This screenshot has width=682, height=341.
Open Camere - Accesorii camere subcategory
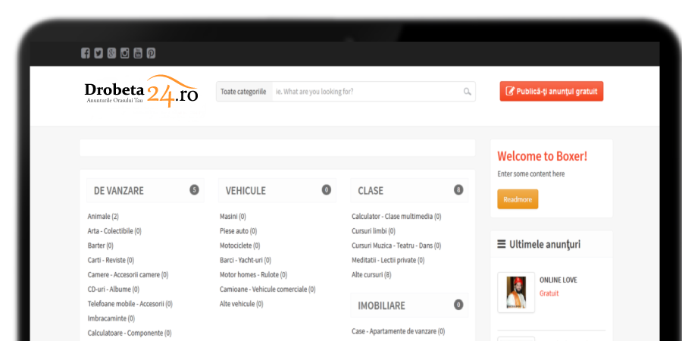[128, 275]
